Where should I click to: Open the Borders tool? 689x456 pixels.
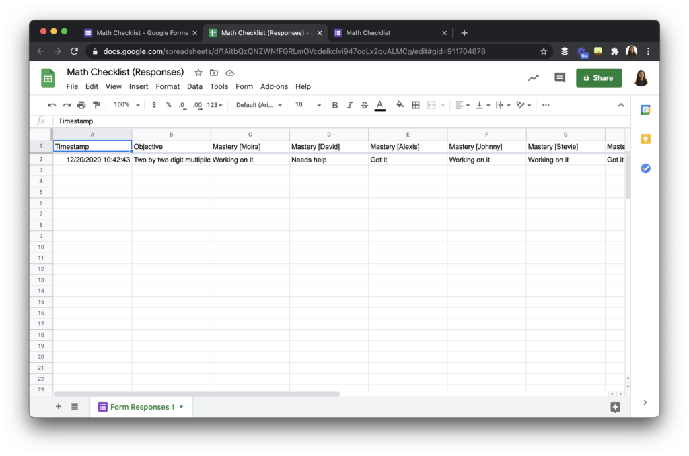point(415,105)
